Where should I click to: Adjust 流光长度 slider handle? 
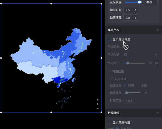click(140, 2)
